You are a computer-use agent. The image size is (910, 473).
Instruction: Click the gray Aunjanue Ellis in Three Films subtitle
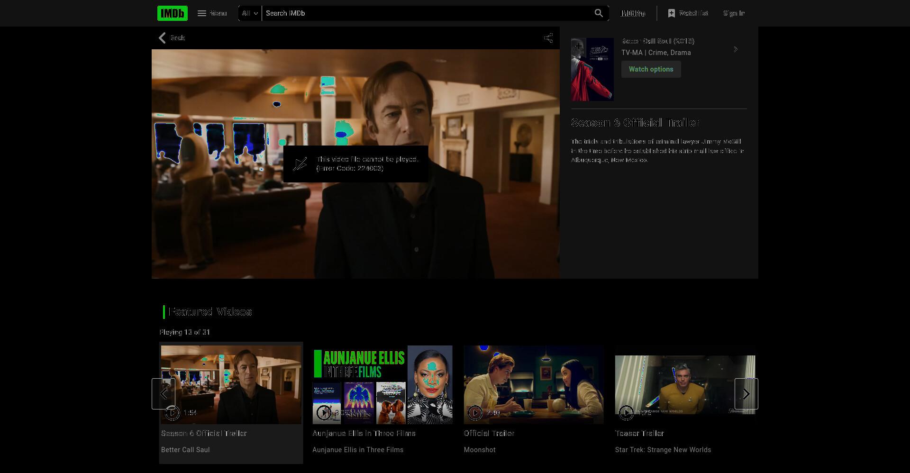tap(358, 450)
